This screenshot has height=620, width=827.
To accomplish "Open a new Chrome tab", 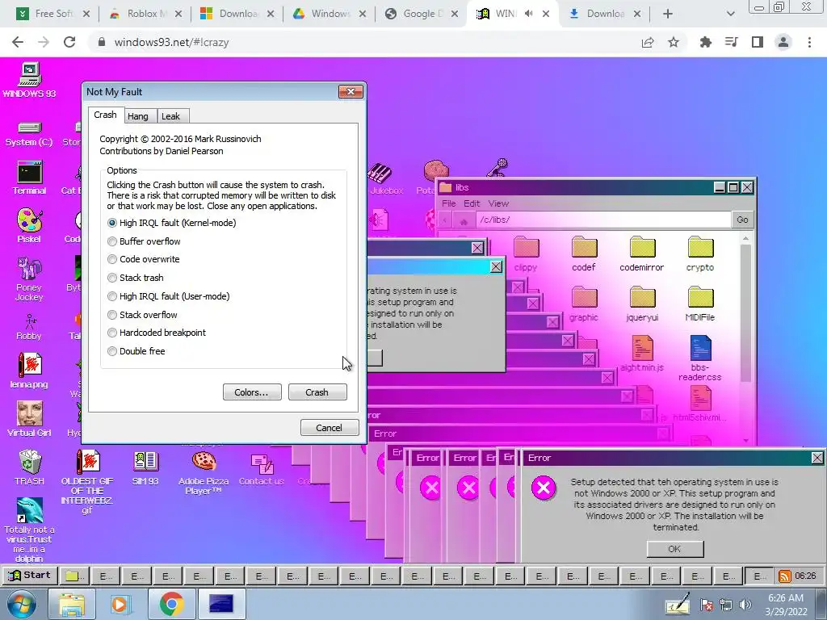I will coord(668,14).
